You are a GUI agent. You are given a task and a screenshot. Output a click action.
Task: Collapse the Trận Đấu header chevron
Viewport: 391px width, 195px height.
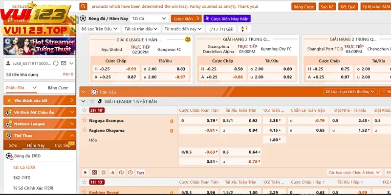(x=83, y=92)
